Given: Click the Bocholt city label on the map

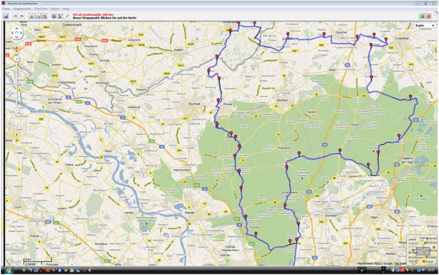Looking at the screenshot, I should 194,104.
